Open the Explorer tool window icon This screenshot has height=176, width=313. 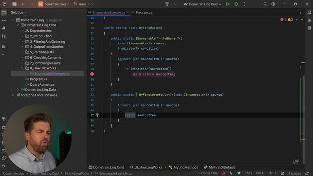(4, 13)
